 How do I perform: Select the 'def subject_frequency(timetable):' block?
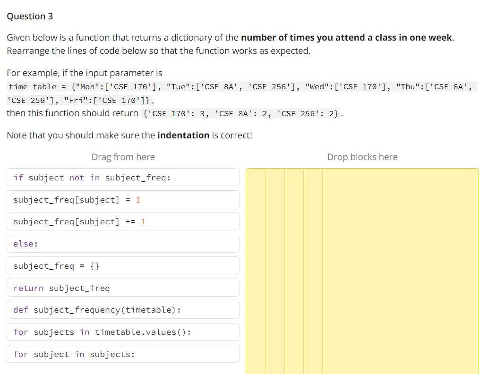click(x=123, y=310)
